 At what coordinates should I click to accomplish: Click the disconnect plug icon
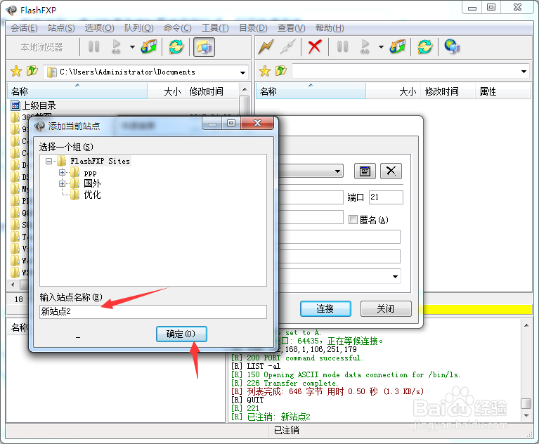click(x=287, y=47)
